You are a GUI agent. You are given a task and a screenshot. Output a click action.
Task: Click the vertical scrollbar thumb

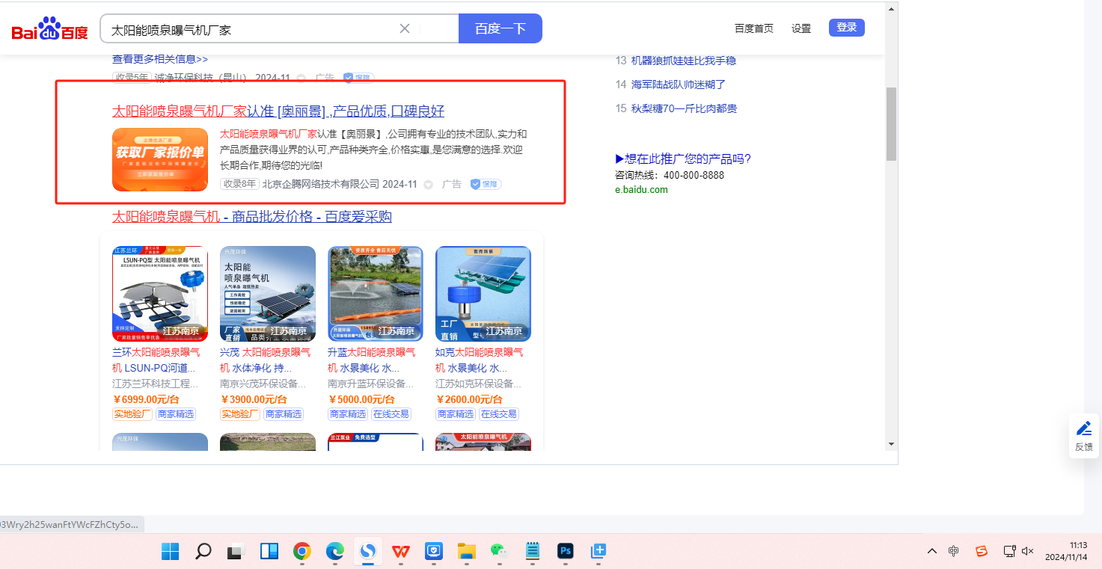tap(891, 123)
